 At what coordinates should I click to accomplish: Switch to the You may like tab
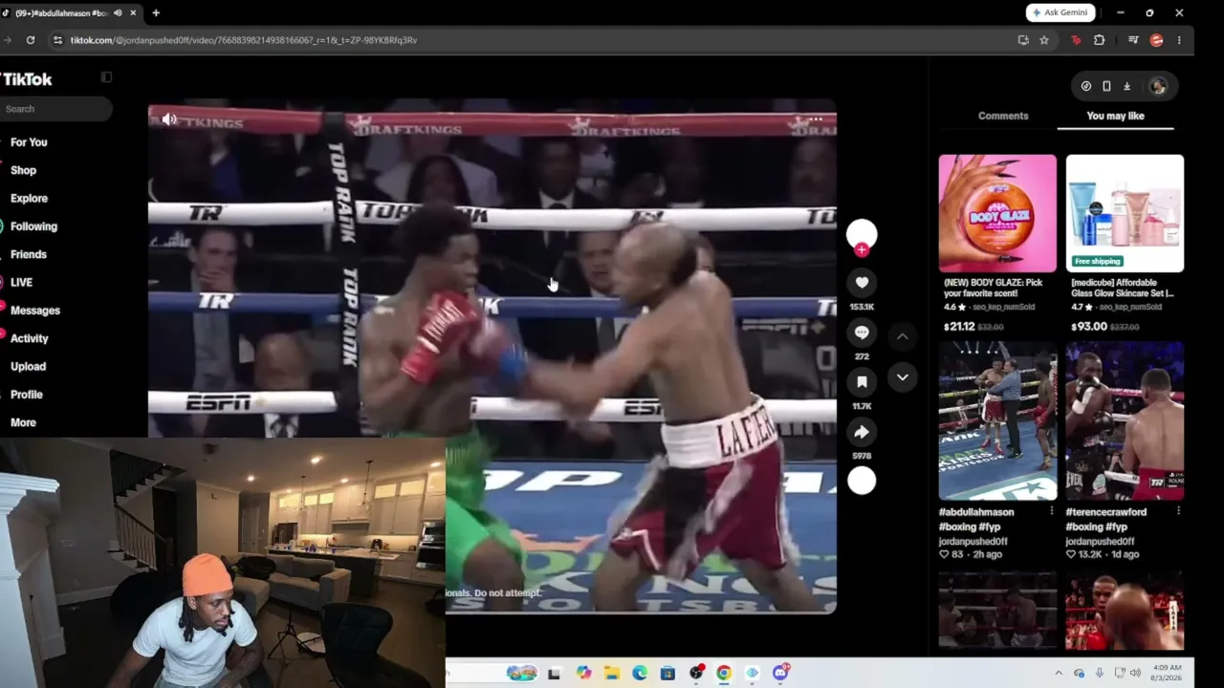[1115, 116]
